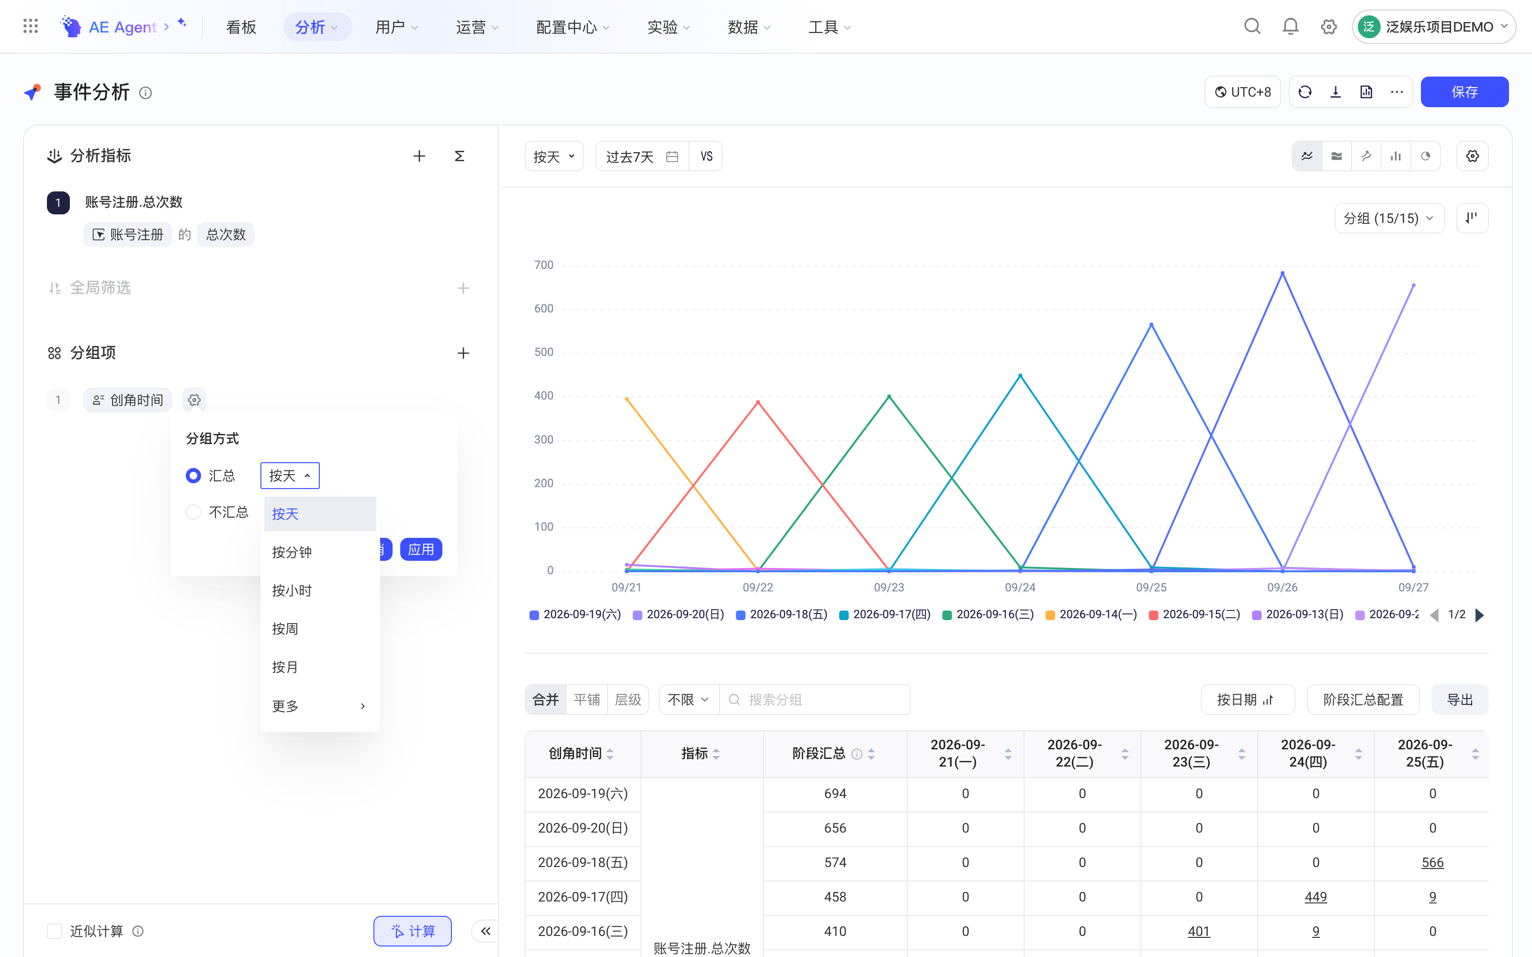This screenshot has width=1532, height=957.
Task: Click the 导出 export button
Action: tap(1460, 700)
